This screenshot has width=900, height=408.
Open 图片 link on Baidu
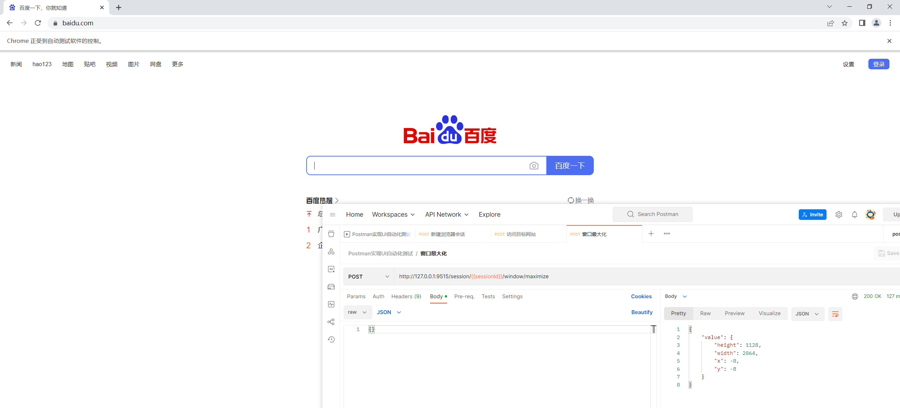[134, 64]
